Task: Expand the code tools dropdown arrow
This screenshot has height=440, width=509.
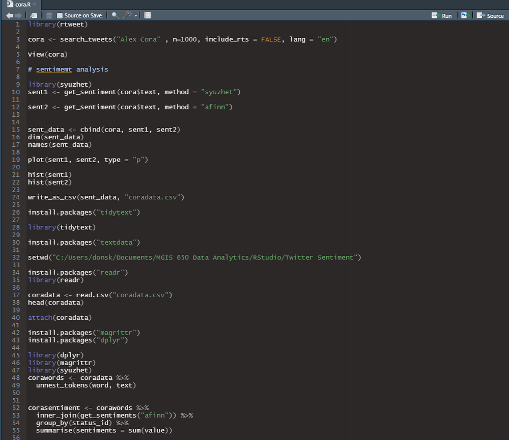Action: [x=136, y=16]
